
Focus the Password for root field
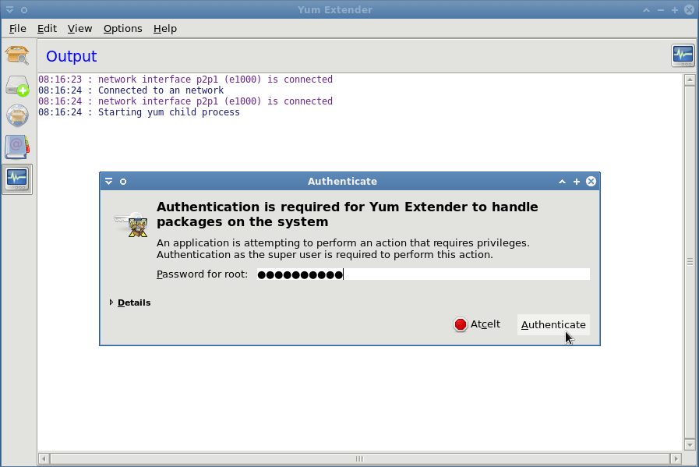(423, 274)
